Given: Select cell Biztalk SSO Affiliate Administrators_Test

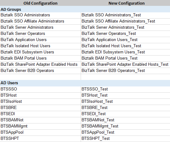Looking at the screenshot, I should tap(125, 21).
